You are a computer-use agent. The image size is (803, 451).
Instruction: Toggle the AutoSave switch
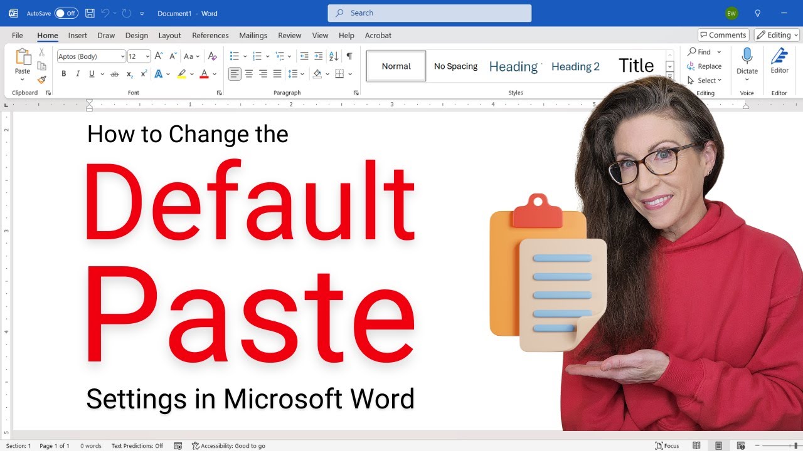click(x=66, y=13)
